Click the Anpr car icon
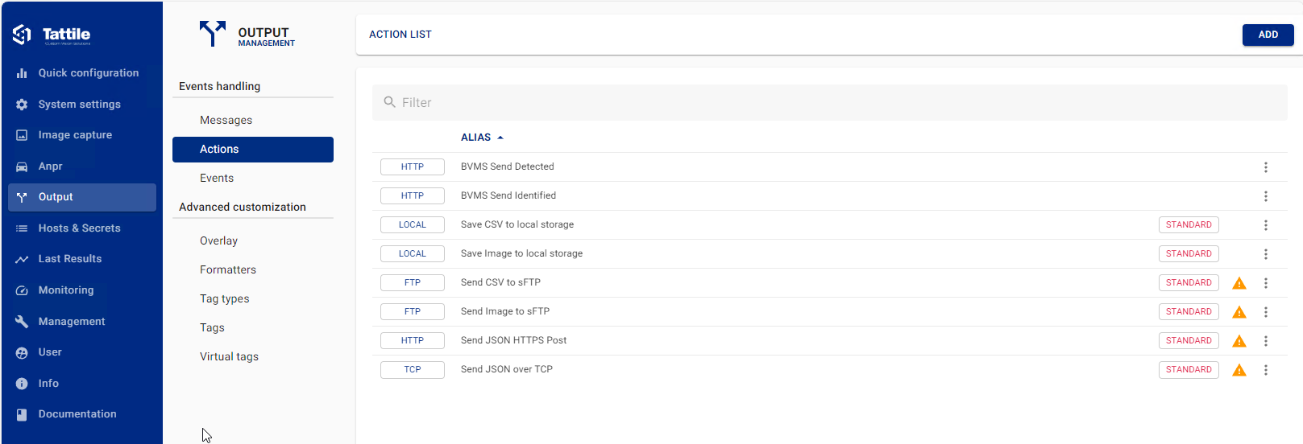The image size is (1303, 444). tap(22, 166)
